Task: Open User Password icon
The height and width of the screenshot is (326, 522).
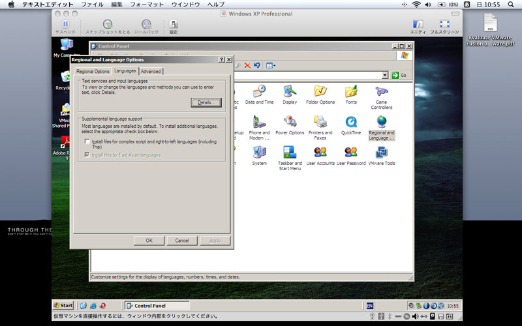Action: click(351, 156)
